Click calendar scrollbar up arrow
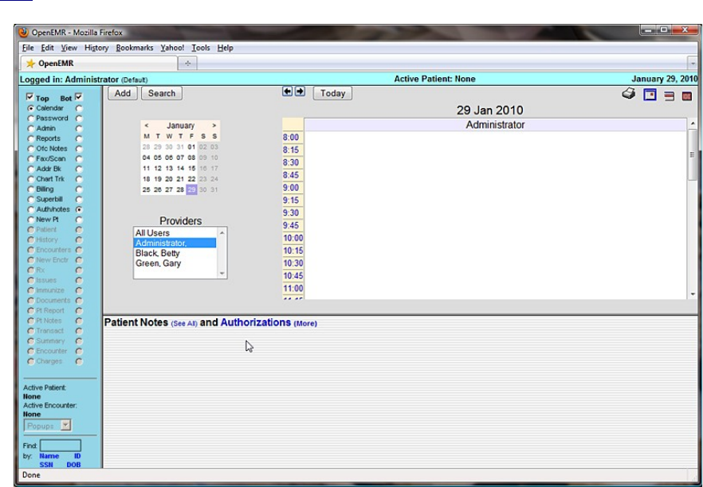Viewport: 703px width, 487px height. [693, 123]
